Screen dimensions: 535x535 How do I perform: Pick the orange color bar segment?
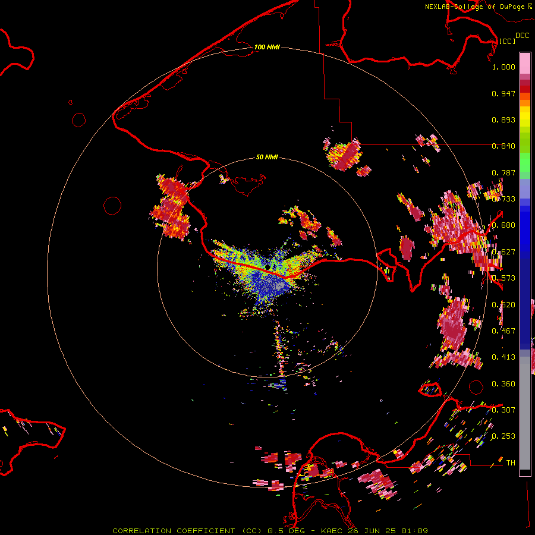[525, 103]
